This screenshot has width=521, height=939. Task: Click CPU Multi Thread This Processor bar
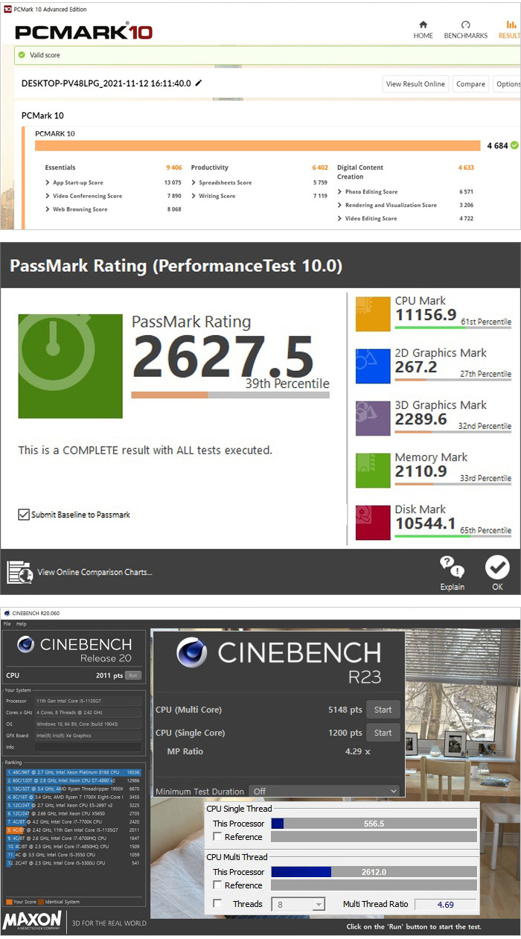374,872
